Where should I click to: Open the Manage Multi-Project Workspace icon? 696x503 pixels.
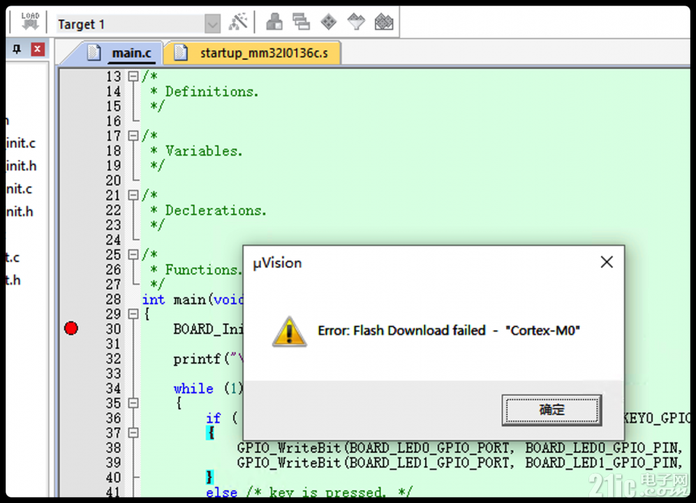302,22
